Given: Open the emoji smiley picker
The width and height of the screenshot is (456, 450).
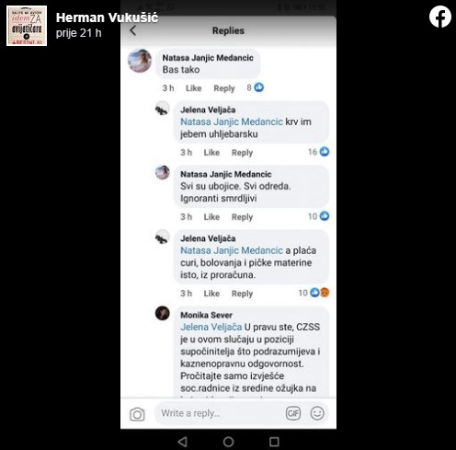Looking at the screenshot, I should tap(317, 413).
